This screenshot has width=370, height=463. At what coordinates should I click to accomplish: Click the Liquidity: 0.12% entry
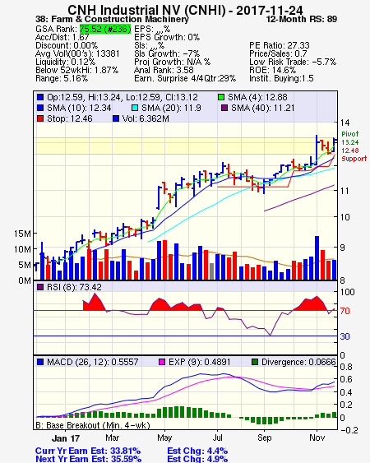(65, 62)
